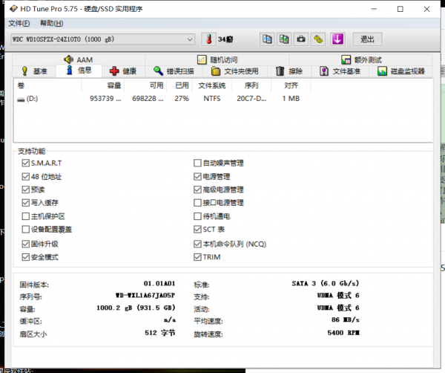Click the 退出 exit button

pos(367,39)
